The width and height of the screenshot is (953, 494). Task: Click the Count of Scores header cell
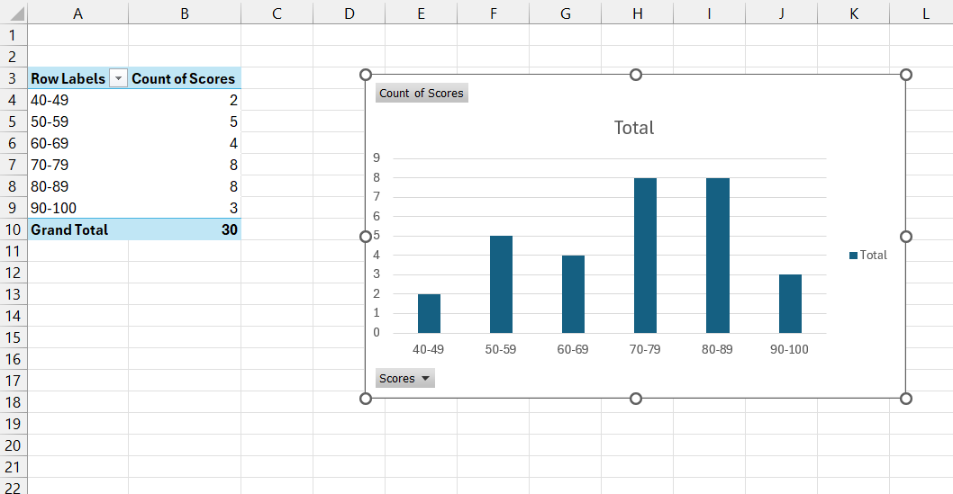tap(185, 78)
